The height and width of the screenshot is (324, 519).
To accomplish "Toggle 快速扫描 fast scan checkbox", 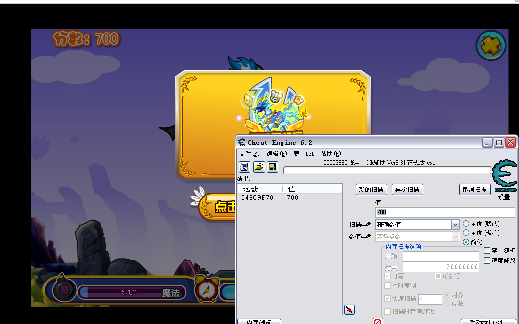I will click(x=388, y=298).
